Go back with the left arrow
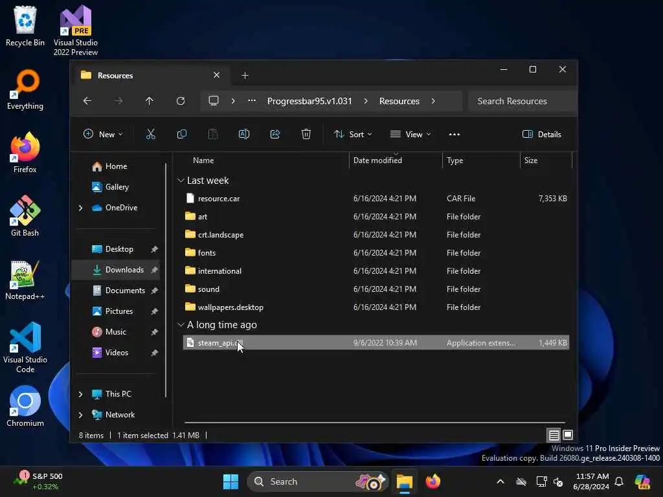The width and height of the screenshot is (663, 497). (x=87, y=101)
